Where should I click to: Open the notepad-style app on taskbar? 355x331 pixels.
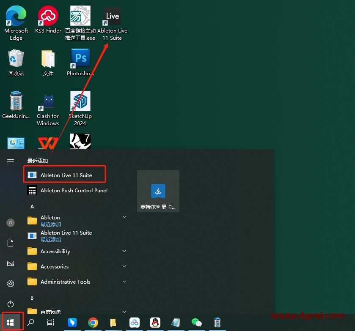click(x=176, y=322)
